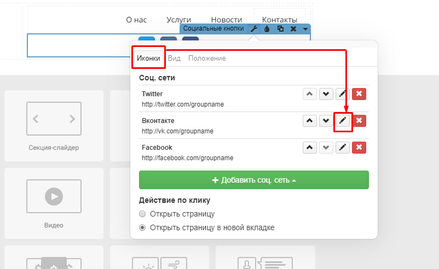Click the wrench settings icon in widget toolbar
The width and height of the screenshot is (439, 269).
pos(253,28)
